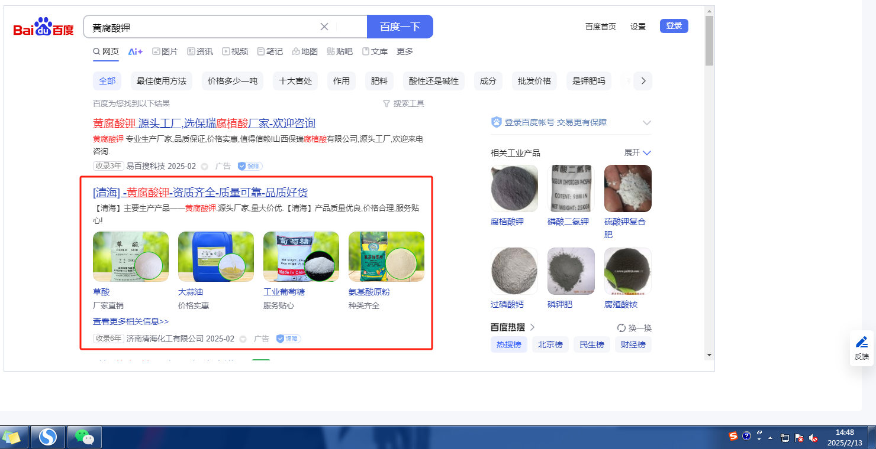Open the 草酸 product link
876x449 pixels.
pos(101,292)
